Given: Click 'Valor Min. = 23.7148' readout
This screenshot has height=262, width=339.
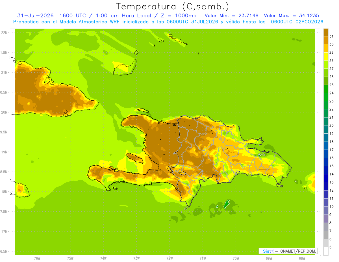Looking at the screenshot, I should tap(231, 16).
